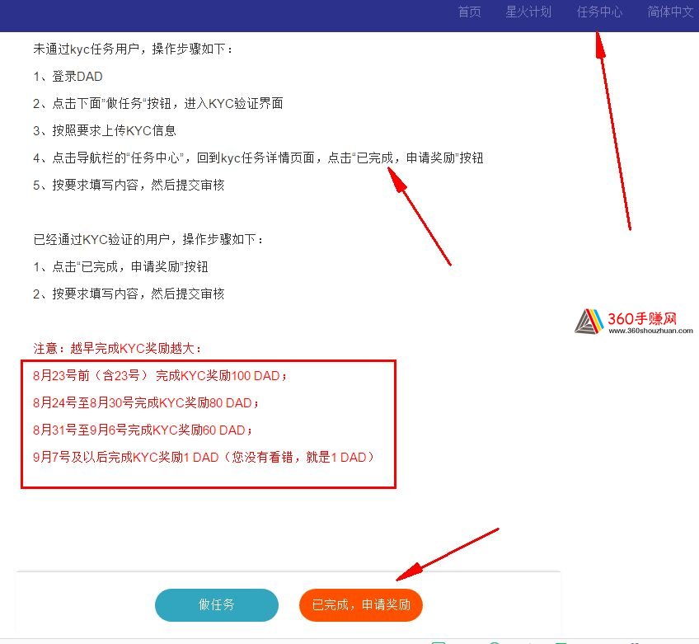
Task: Select red line 9月7号及以后奖励1 DAD
Action: pos(204,458)
